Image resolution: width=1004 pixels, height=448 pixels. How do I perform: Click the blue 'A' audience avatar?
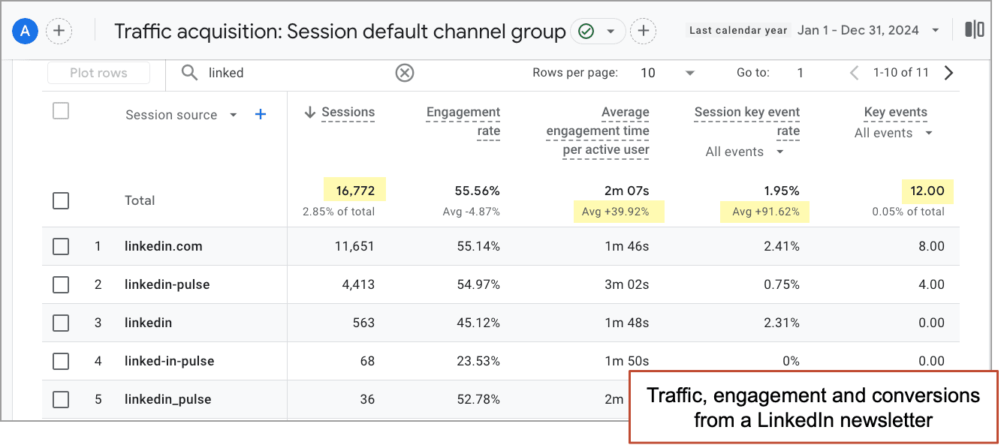(26, 31)
